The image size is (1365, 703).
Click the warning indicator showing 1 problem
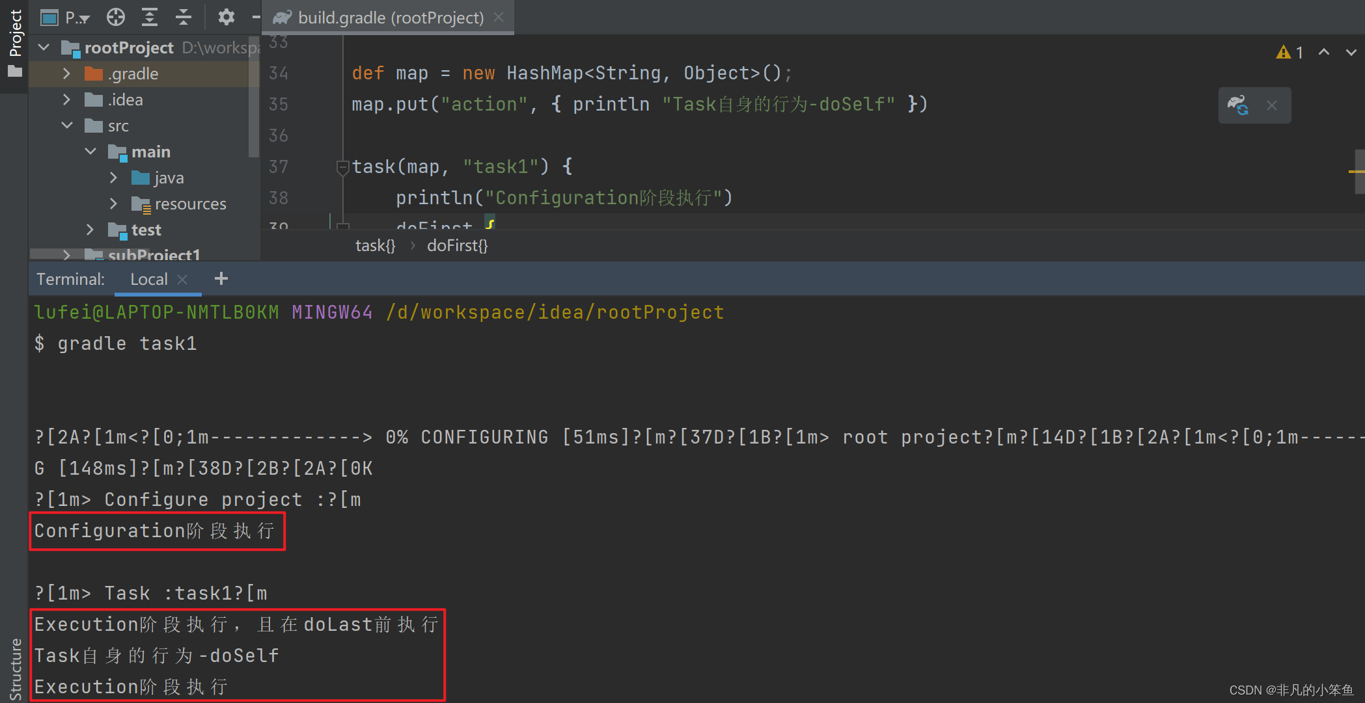(1289, 52)
